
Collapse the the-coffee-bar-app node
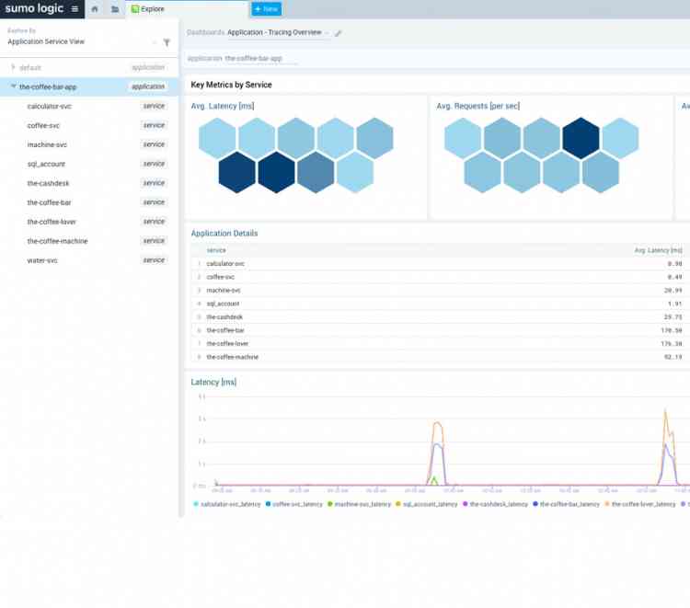click(14, 86)
